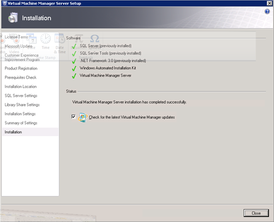Click the green checkmark beside SQL Server Tools
Viewport: 274px width, 222px height.
[x=74, y=53]
